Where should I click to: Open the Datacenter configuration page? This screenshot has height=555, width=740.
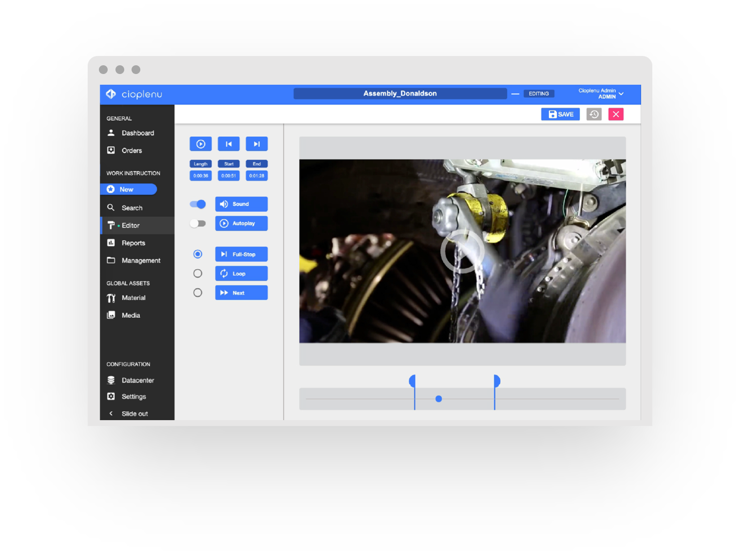[137, 380]
